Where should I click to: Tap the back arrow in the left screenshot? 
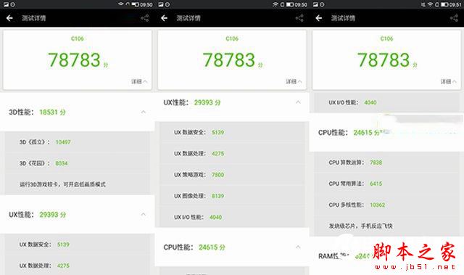[x=9, y=18]
